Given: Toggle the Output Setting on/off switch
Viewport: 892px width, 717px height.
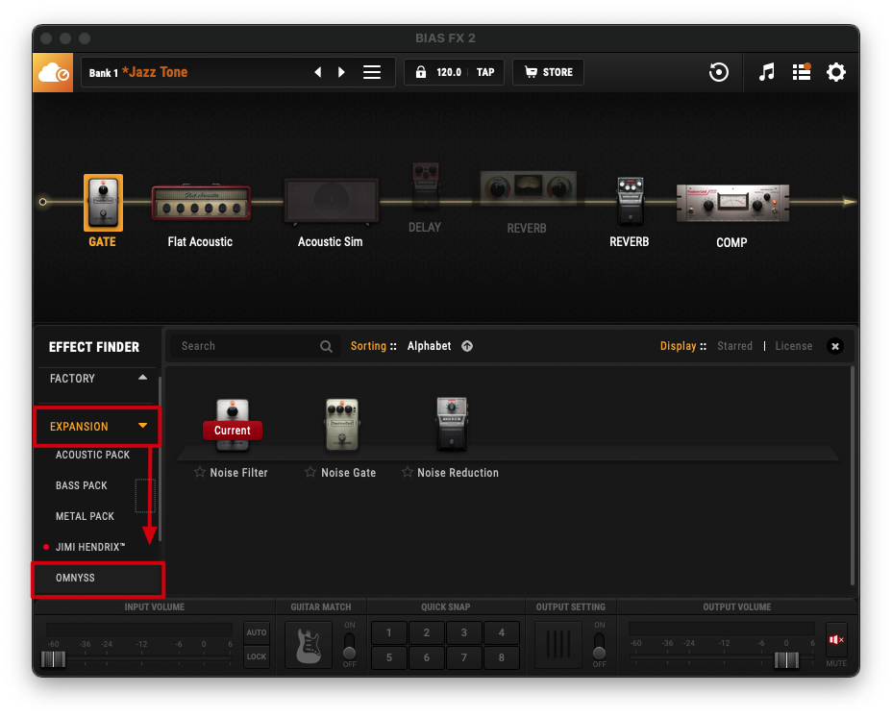Looking at the screenshot, I should (599, 645).
